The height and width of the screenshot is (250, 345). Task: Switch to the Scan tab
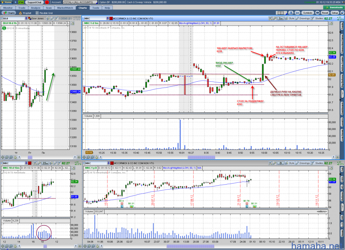coord(49,8)
